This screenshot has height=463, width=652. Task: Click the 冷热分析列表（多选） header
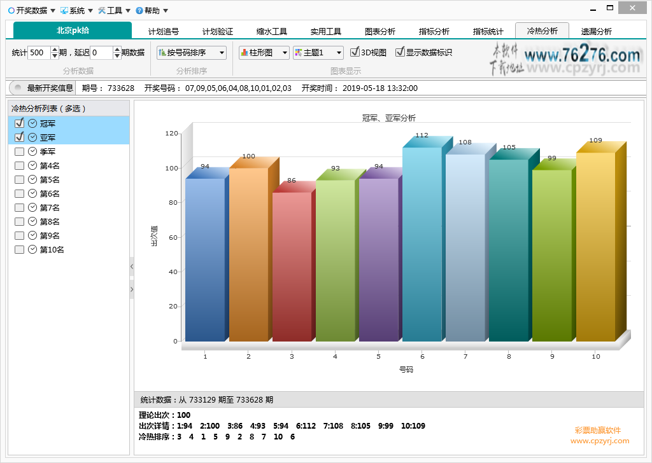pos(69,108)
